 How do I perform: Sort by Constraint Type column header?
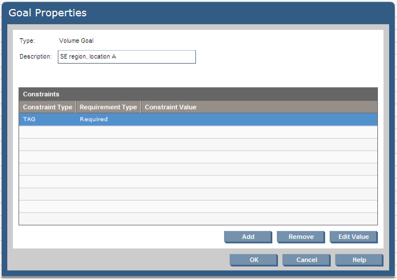click(47, 107)
